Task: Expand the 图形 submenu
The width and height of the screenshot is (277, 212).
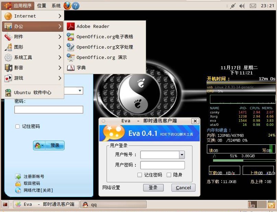Action: click(x=60, y=47)
